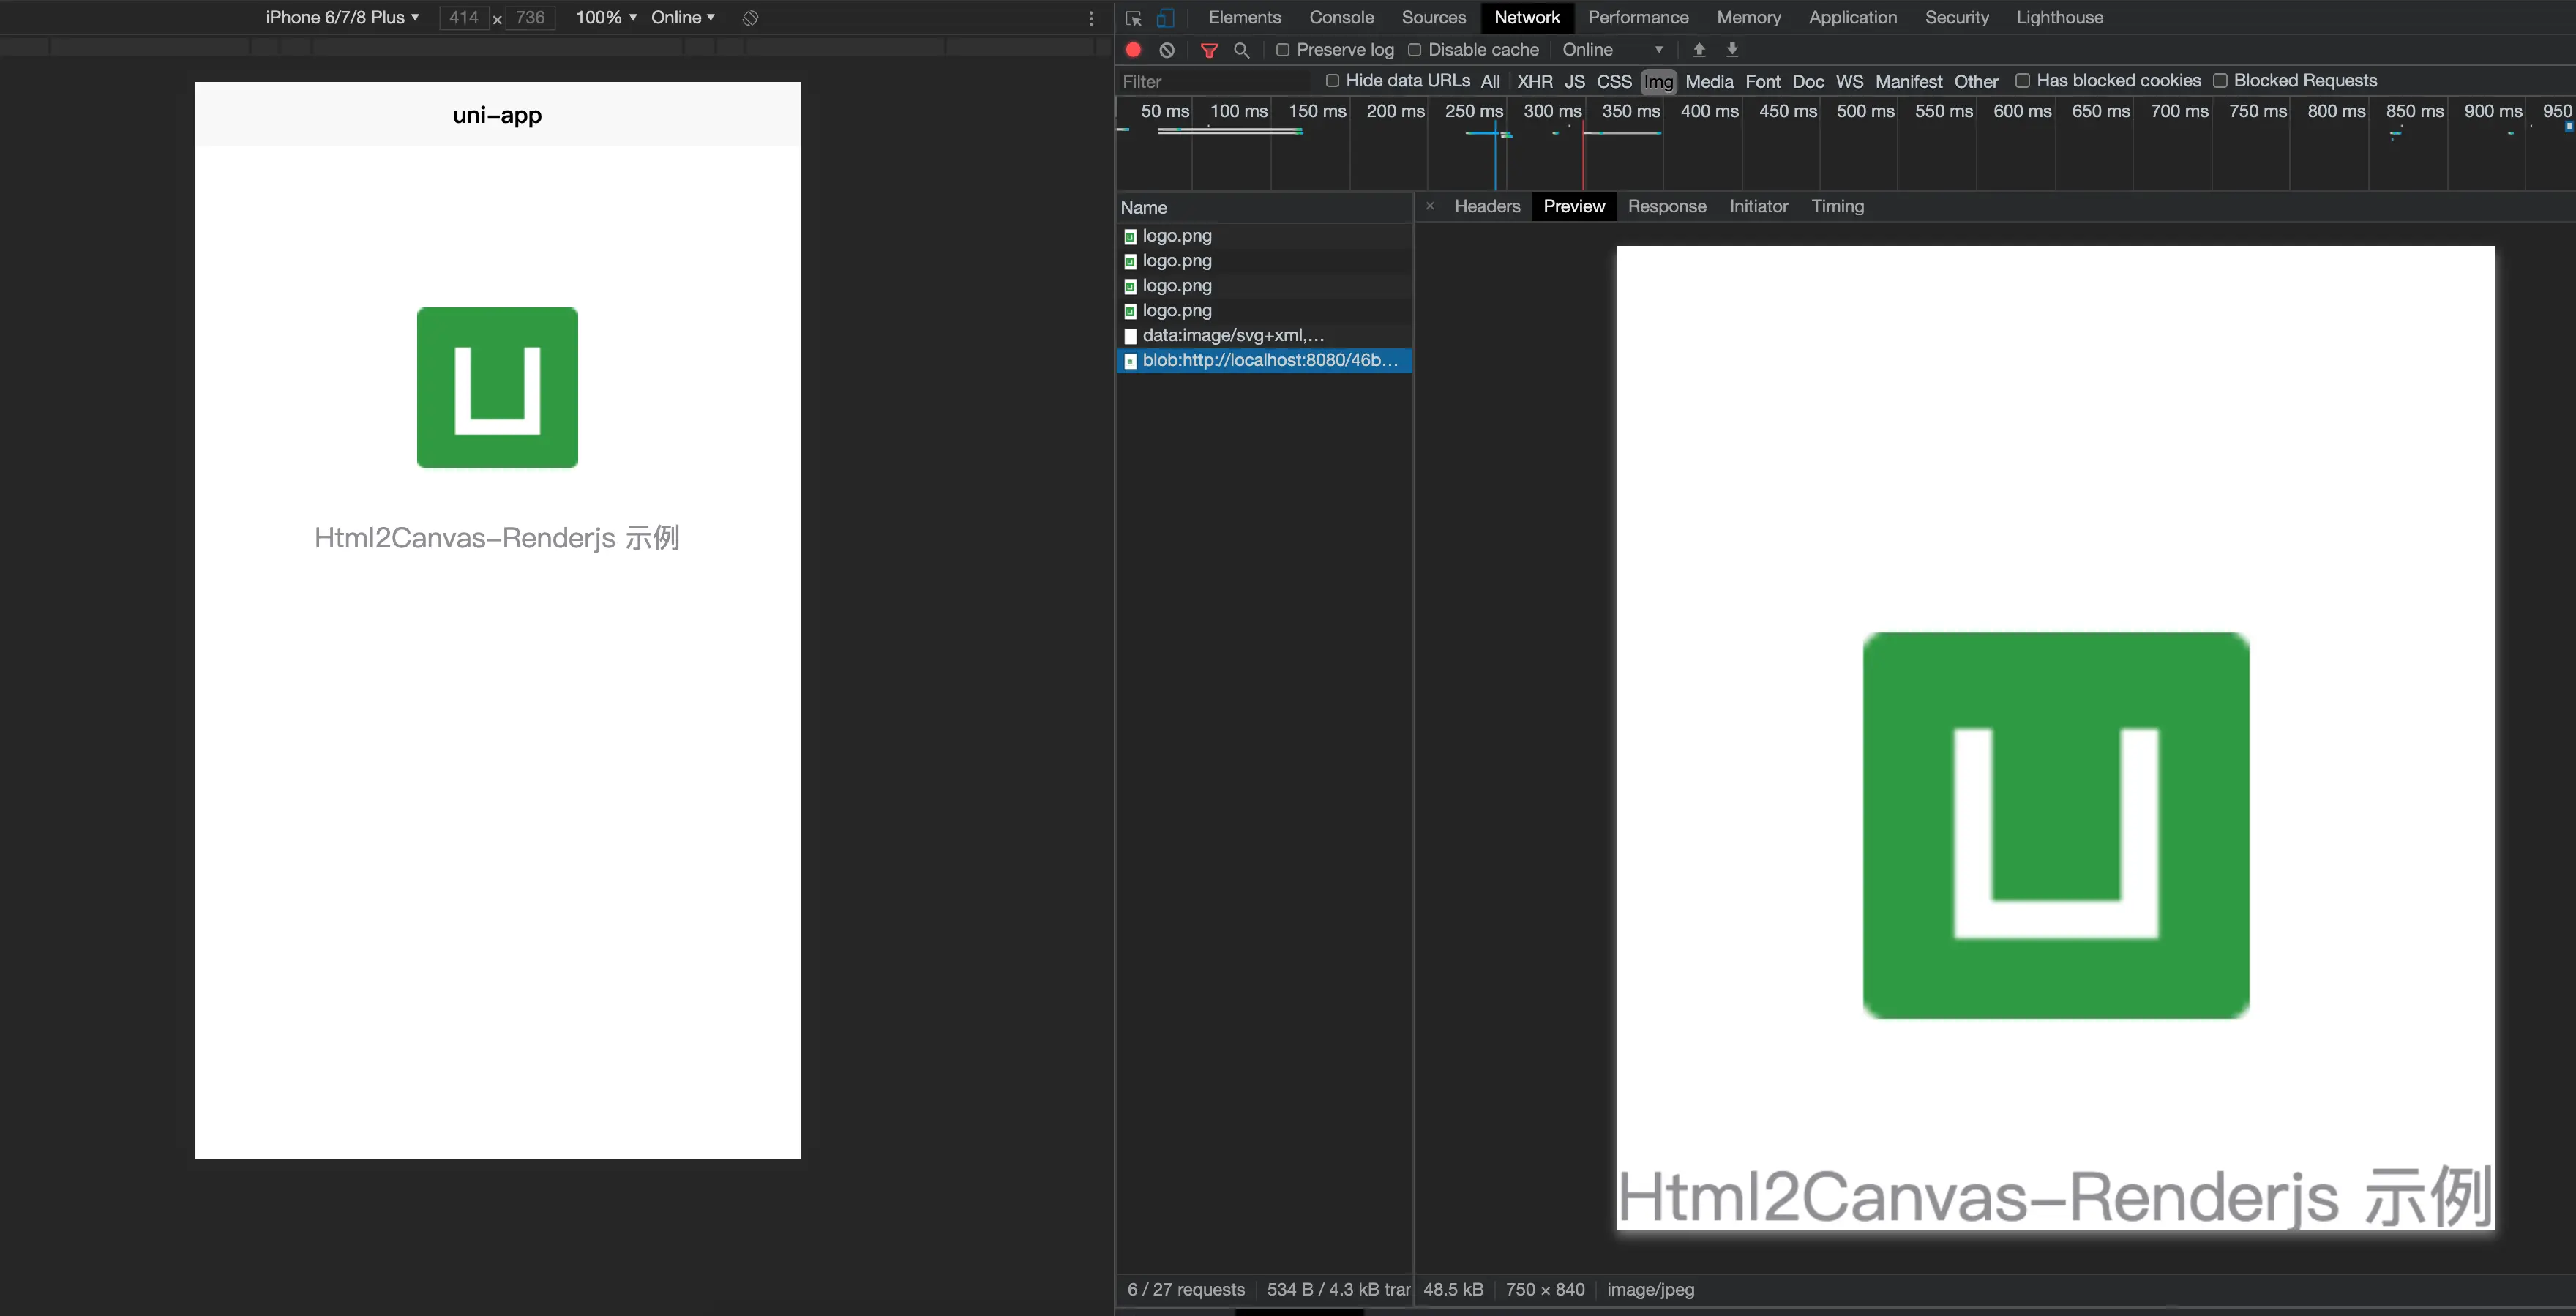The height and width of the screenshot is (1316, 2576).
Task: Open the Security tab
Action: click(x=1956, y=18)
